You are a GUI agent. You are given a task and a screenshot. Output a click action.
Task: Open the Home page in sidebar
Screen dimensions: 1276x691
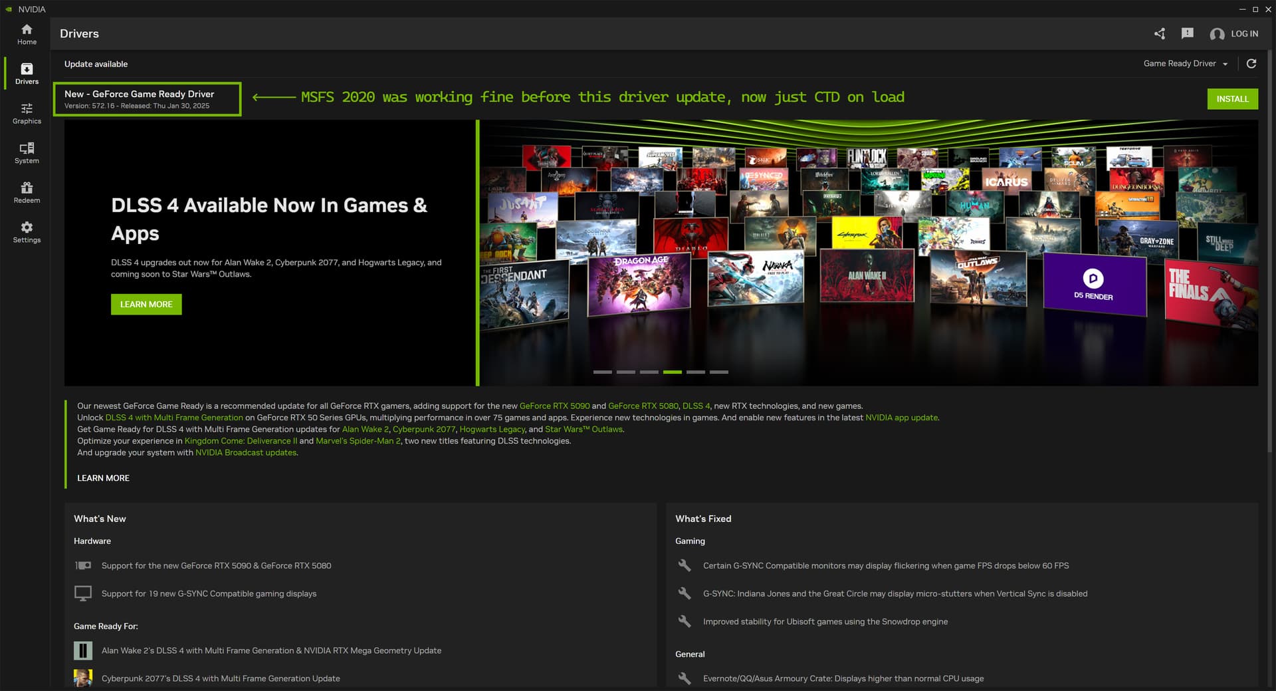click(27, 35)
